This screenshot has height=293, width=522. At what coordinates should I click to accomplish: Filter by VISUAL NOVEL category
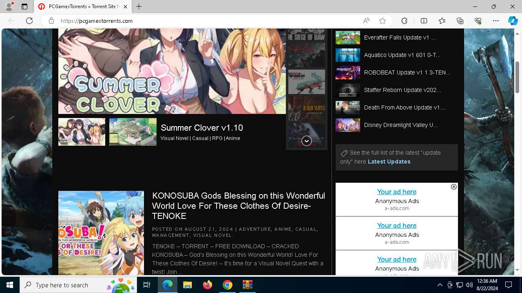212,235
